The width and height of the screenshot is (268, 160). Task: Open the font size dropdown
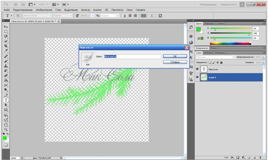(93, 16)
